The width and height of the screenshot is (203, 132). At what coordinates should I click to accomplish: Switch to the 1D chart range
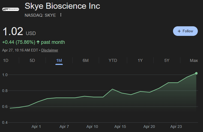tap(5, 61)
